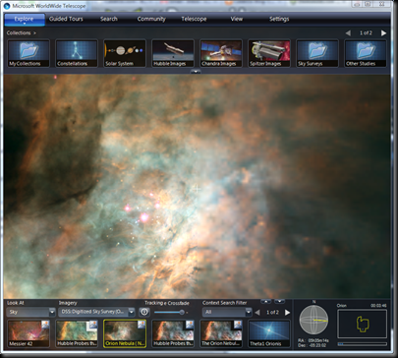The image size is (398, 358).
Task: Open the Chandra Images collection
Action: point(221,53)
